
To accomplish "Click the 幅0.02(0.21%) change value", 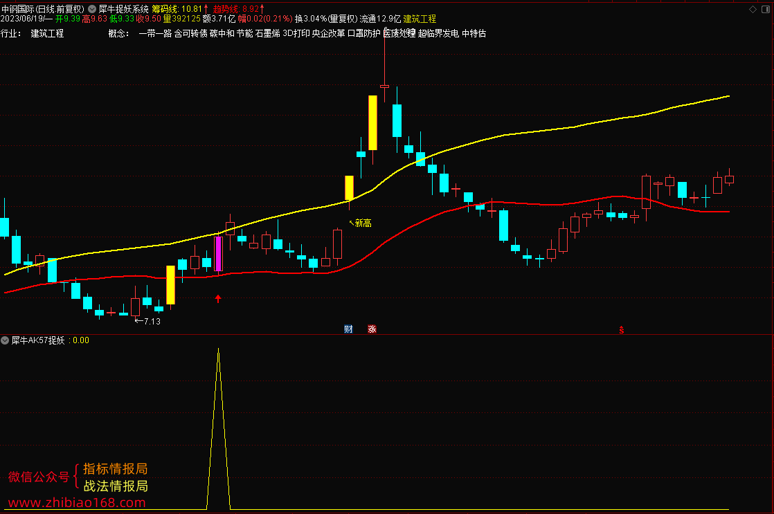I will [265, 19].
